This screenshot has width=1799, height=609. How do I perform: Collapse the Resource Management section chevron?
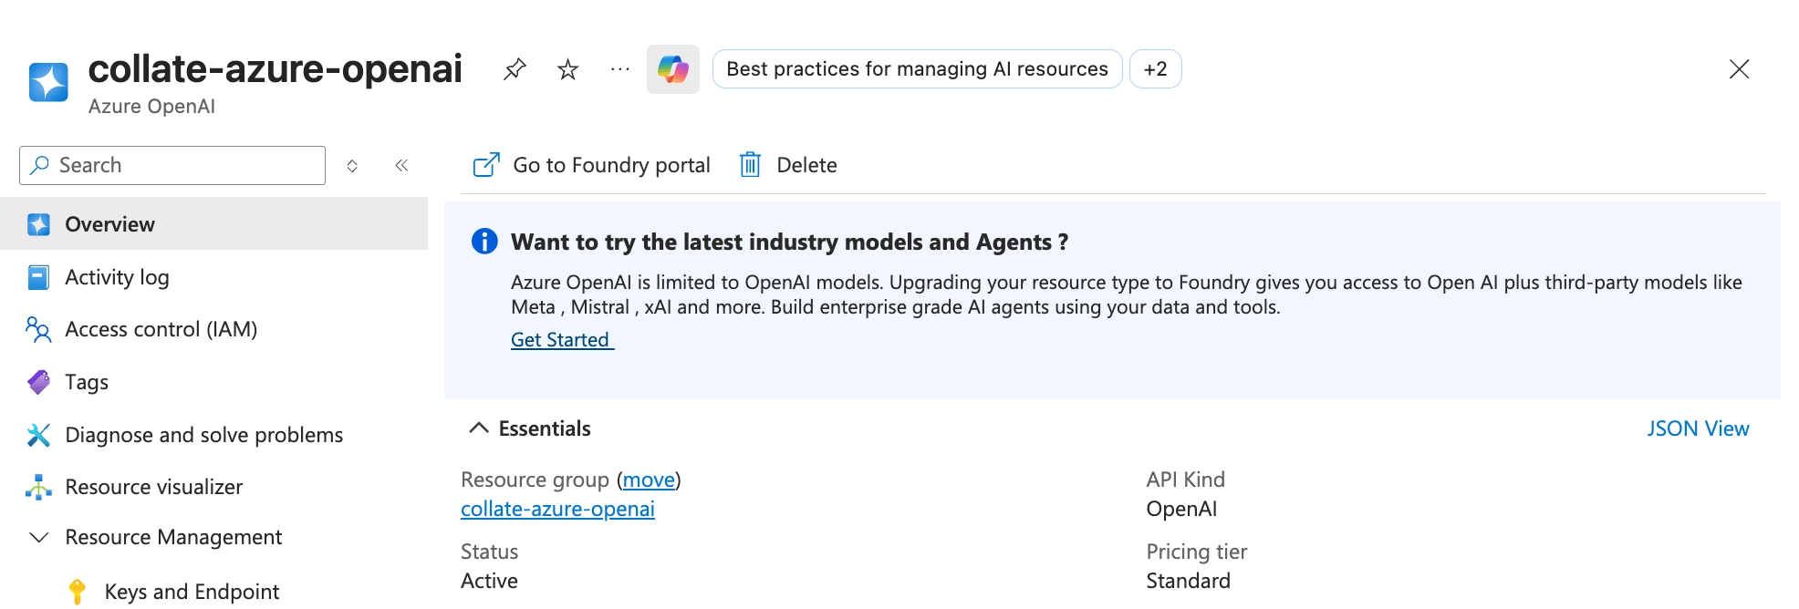pyautogui.click(x=38, y=537)
